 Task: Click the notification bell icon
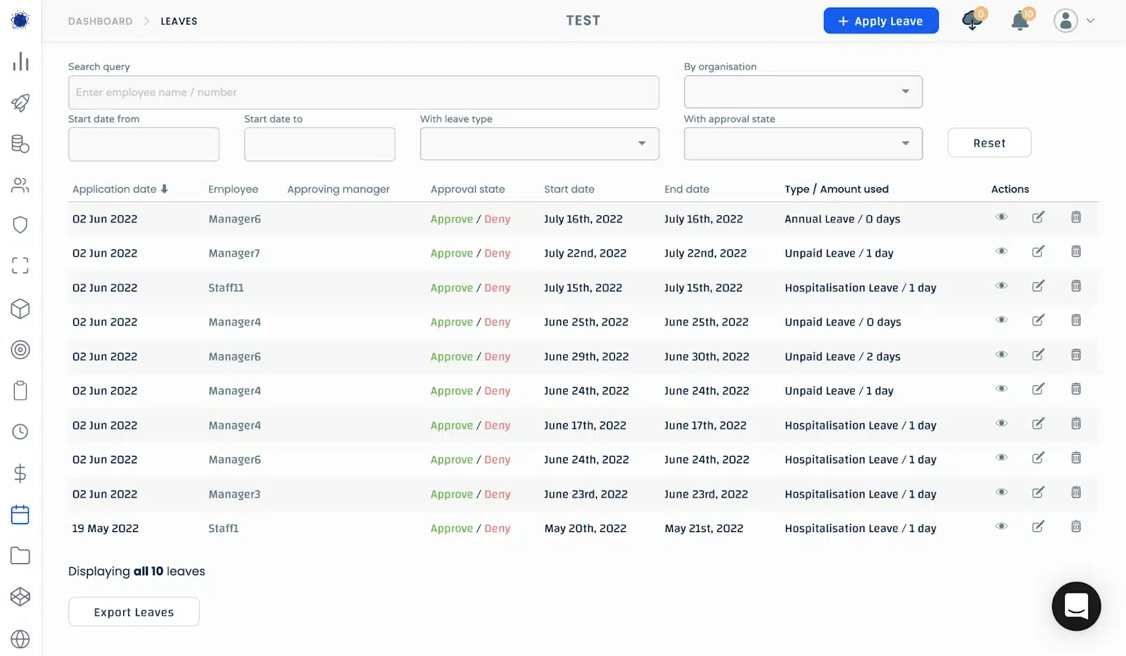point(1019,21)
